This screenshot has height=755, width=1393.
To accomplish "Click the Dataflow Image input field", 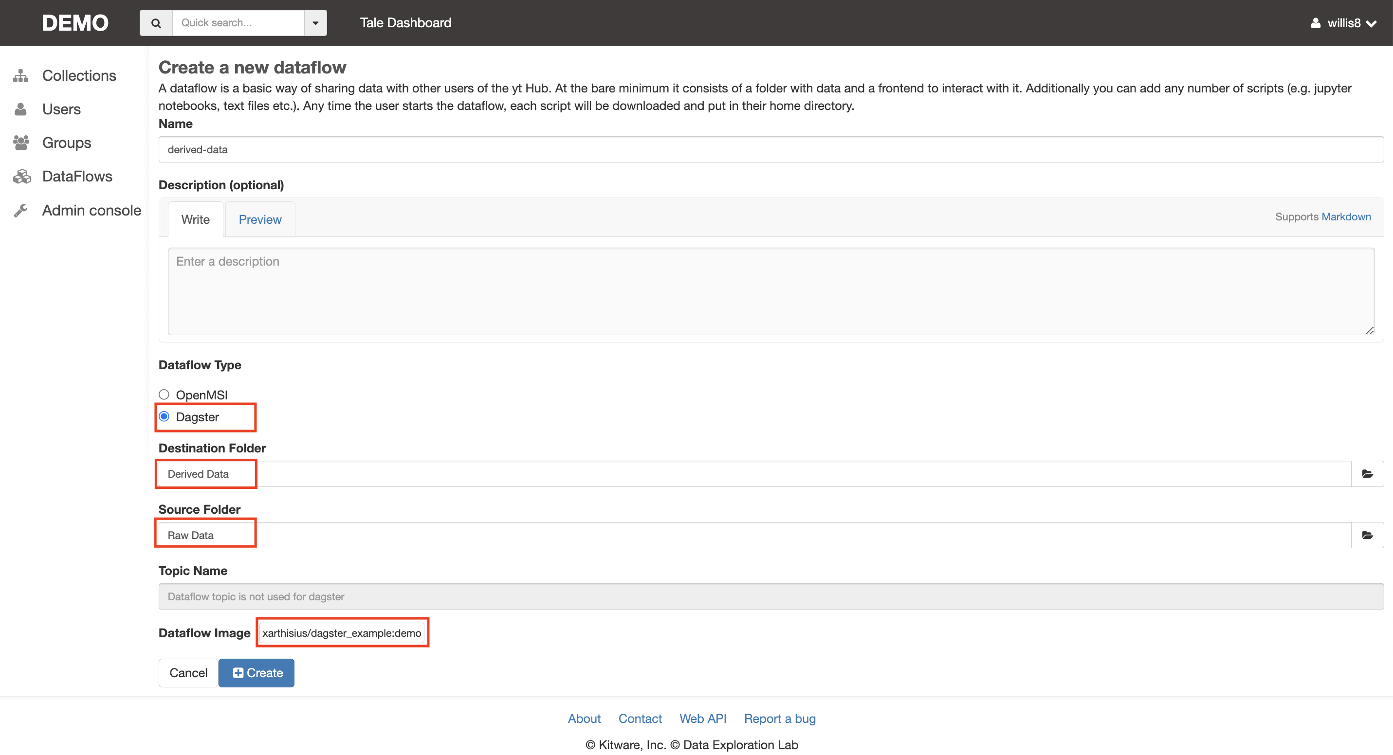I will pyautogui.click(x=342, y=632).
